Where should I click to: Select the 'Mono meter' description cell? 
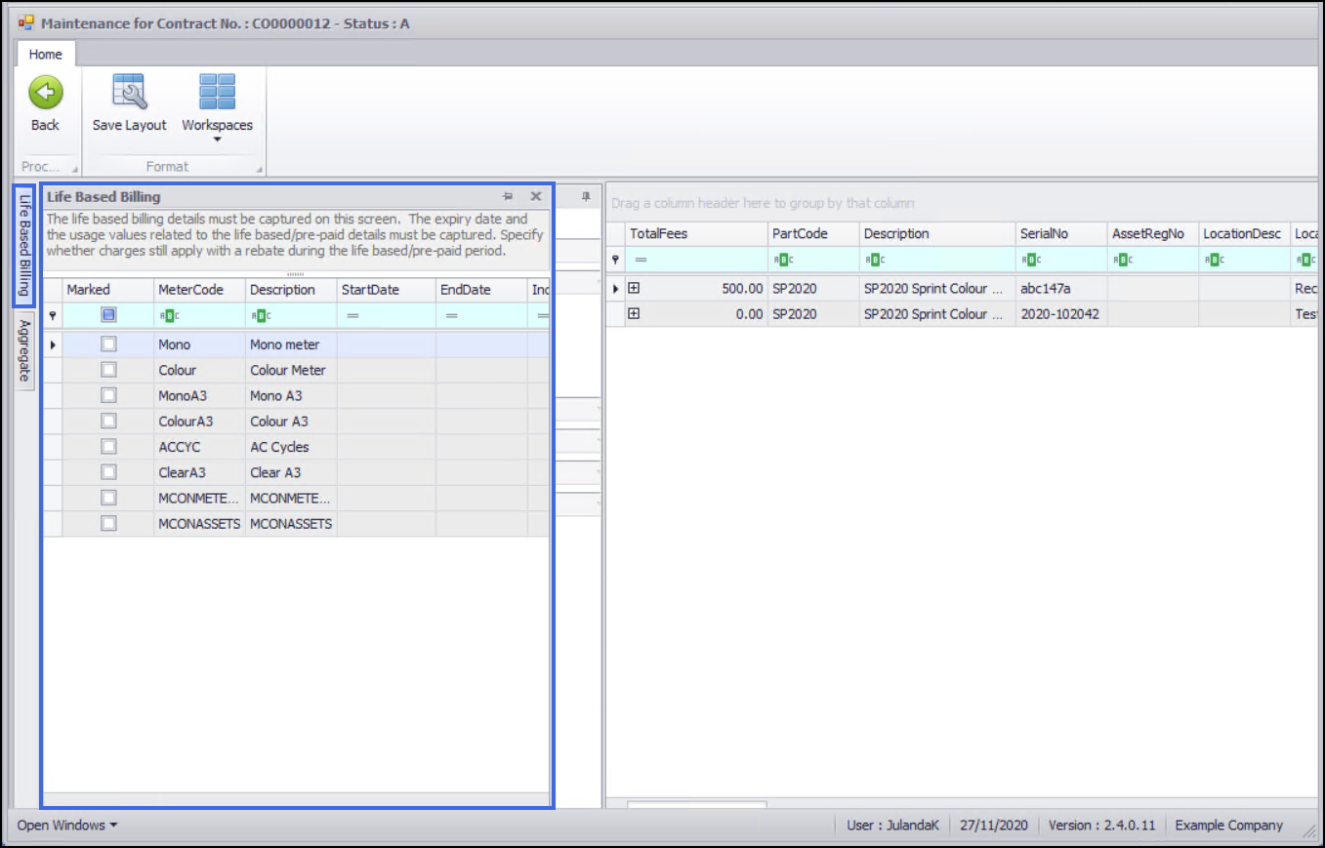[x=292, y=344]
